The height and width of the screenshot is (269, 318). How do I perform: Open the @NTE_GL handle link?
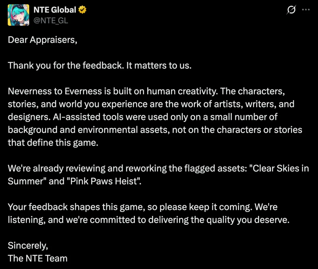point(51,21)
